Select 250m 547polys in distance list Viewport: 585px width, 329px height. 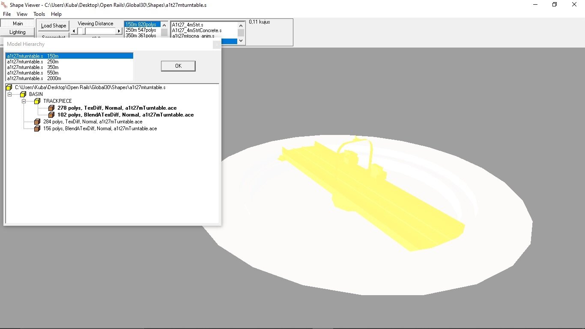pyautogui.click(x=141, y=30)
